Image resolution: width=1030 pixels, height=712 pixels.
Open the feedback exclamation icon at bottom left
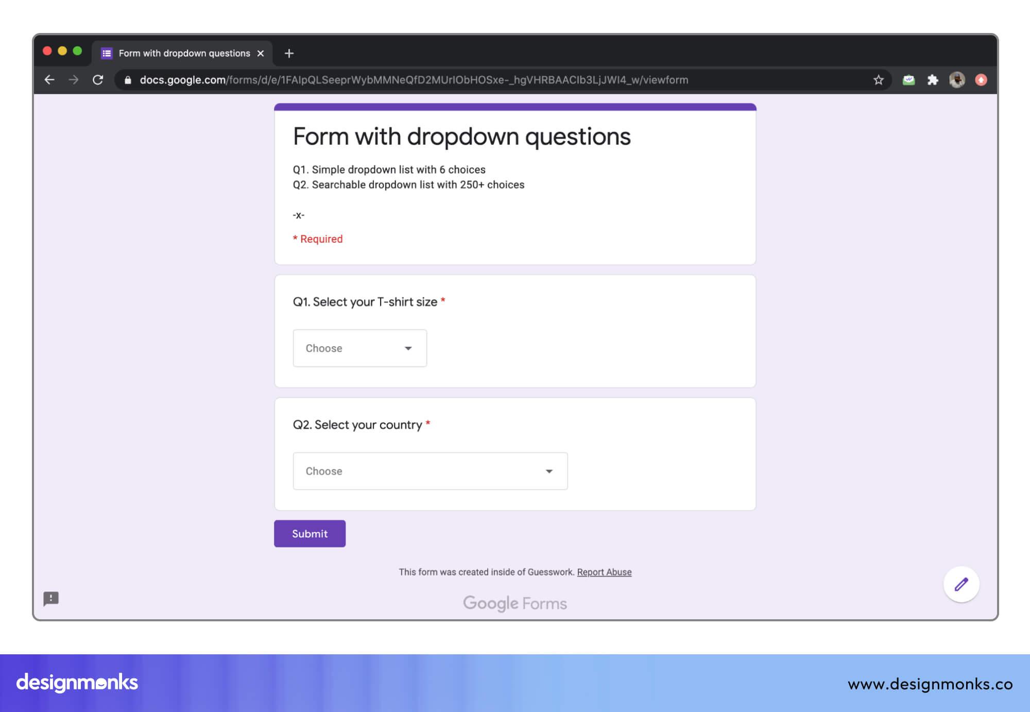(51, 599)
